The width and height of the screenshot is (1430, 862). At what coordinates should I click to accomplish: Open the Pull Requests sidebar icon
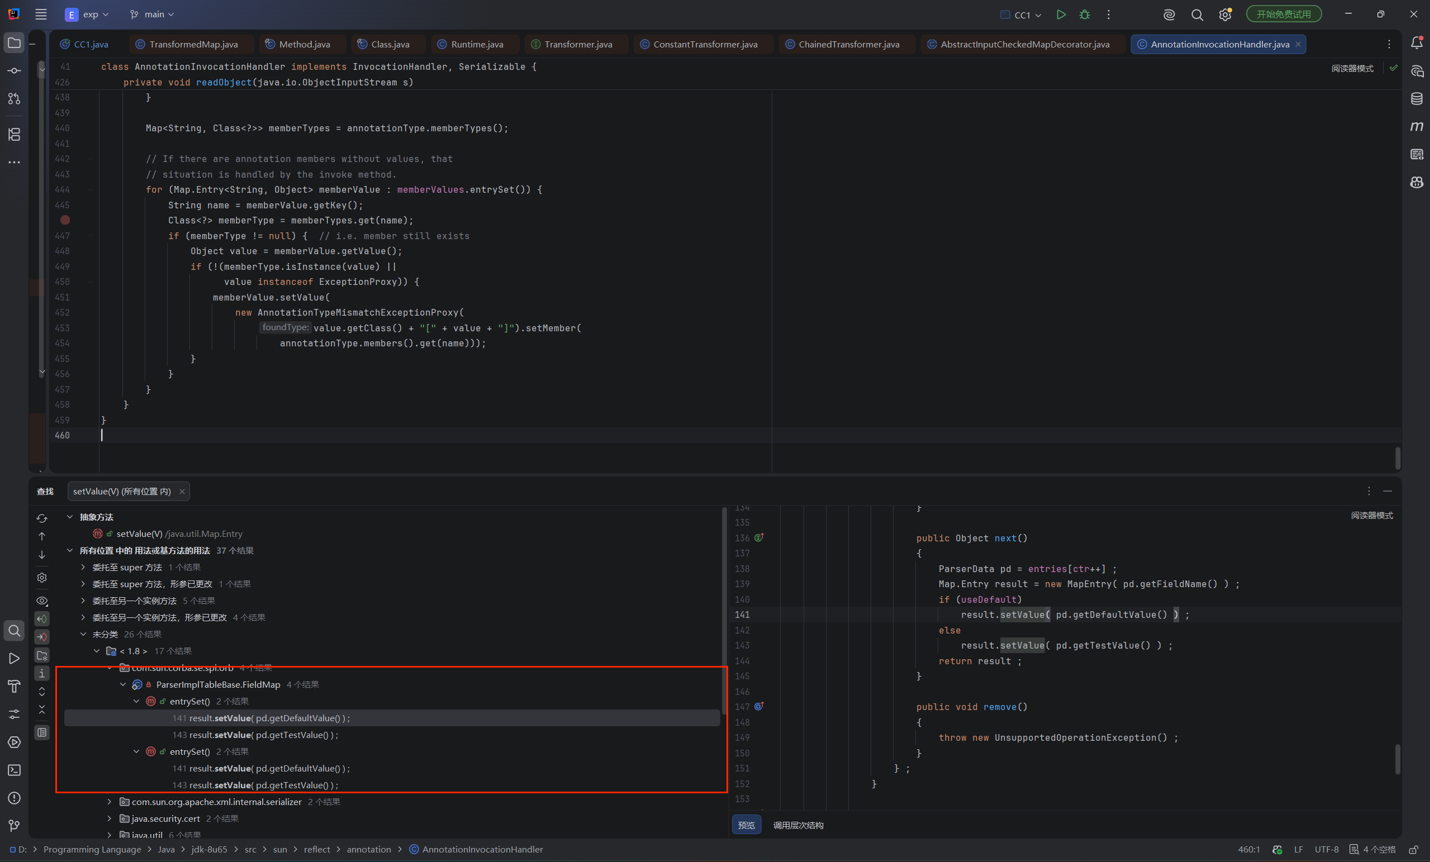pos(14,99)
